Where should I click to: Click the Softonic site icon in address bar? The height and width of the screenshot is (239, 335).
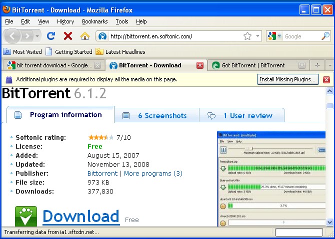(x=102, y=36)
